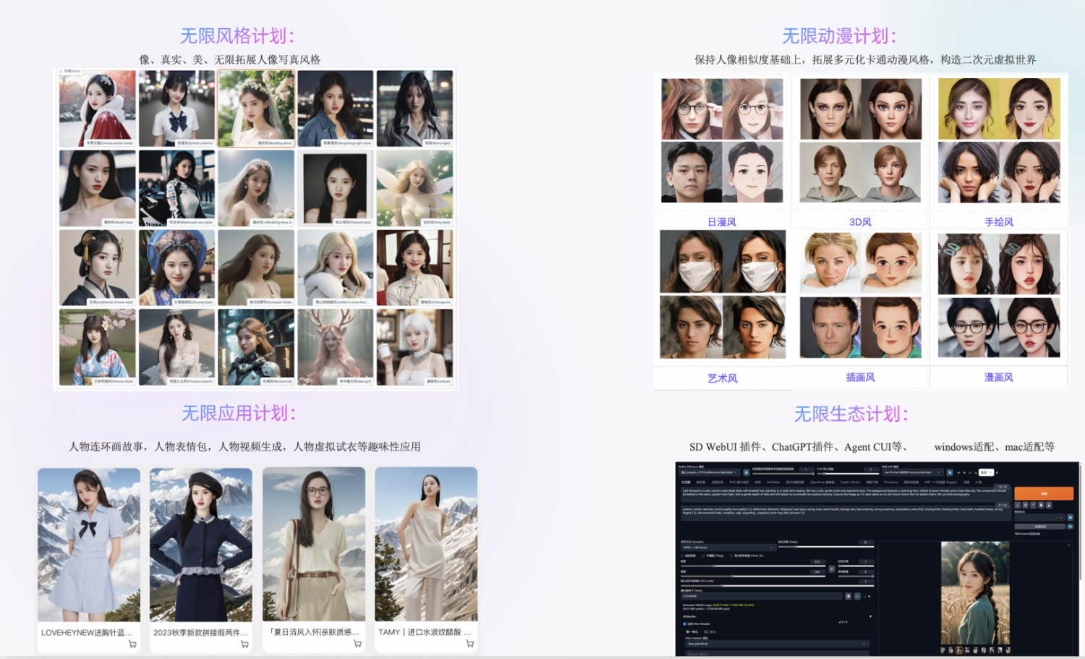Image resolution: width=1085 pixels, height=659 pixels.
Task: Click the Seed input field
Action: pos(762,596)
